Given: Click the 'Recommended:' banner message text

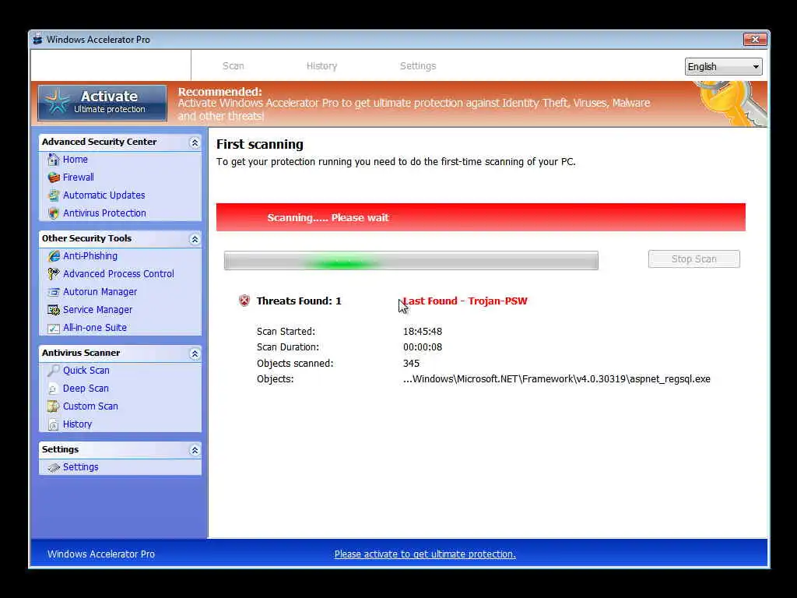Looking at the screenshot, I should point(414,104).
